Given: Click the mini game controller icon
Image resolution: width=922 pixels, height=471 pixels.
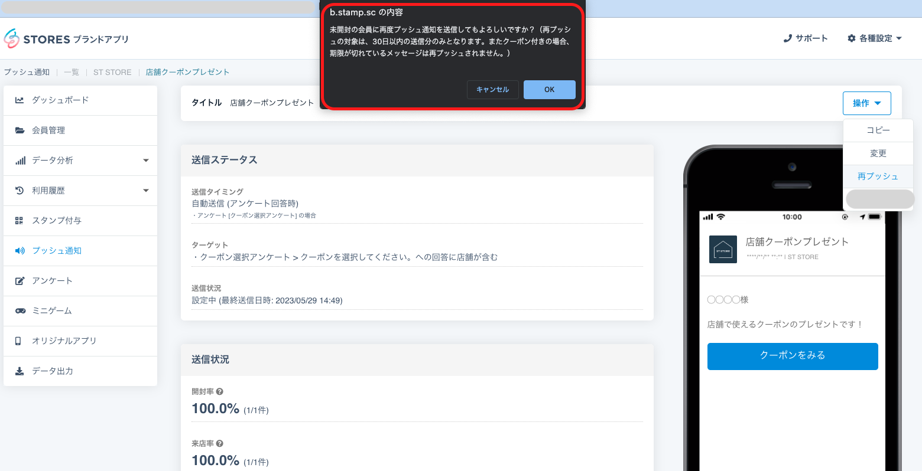Looking at the screenshot, I should pos(20,311).
